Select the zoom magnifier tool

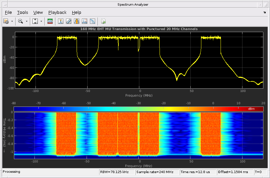pos(21,21)
